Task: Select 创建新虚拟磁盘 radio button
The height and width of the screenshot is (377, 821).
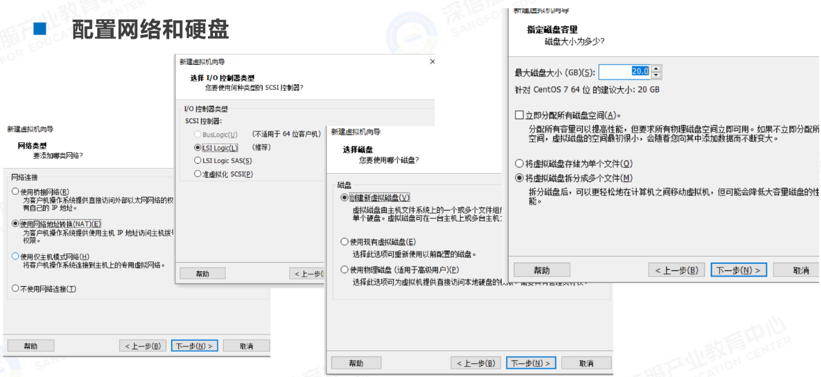Action: coord(345,198)
